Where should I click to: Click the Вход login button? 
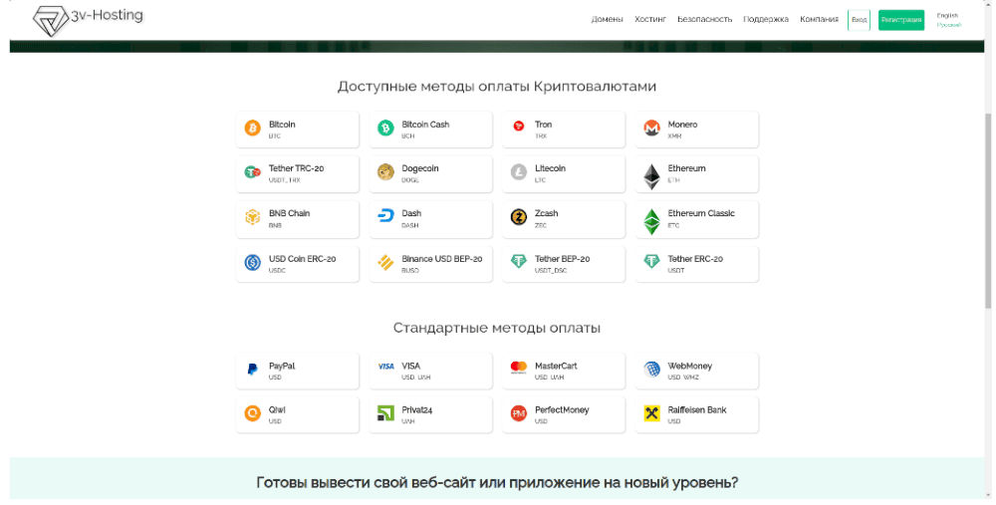point(859,20)
